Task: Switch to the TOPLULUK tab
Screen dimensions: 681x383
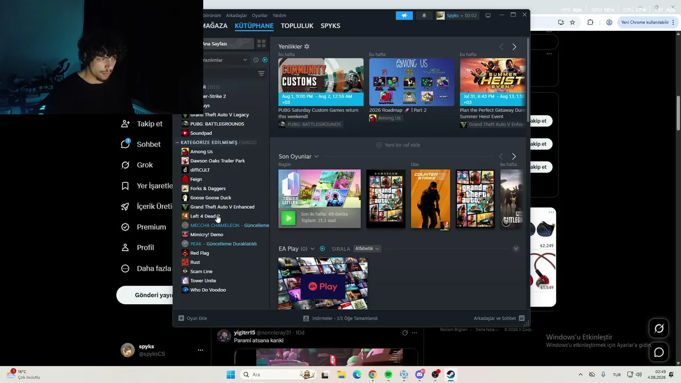Action: (297, 26)
